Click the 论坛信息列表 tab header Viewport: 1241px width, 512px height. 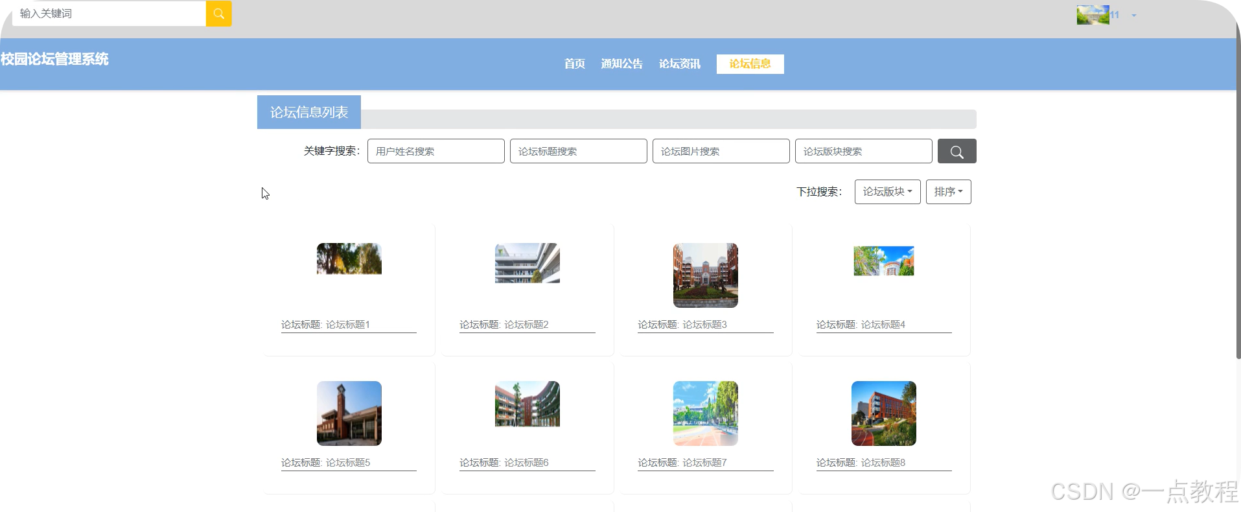tap(309, 112)
